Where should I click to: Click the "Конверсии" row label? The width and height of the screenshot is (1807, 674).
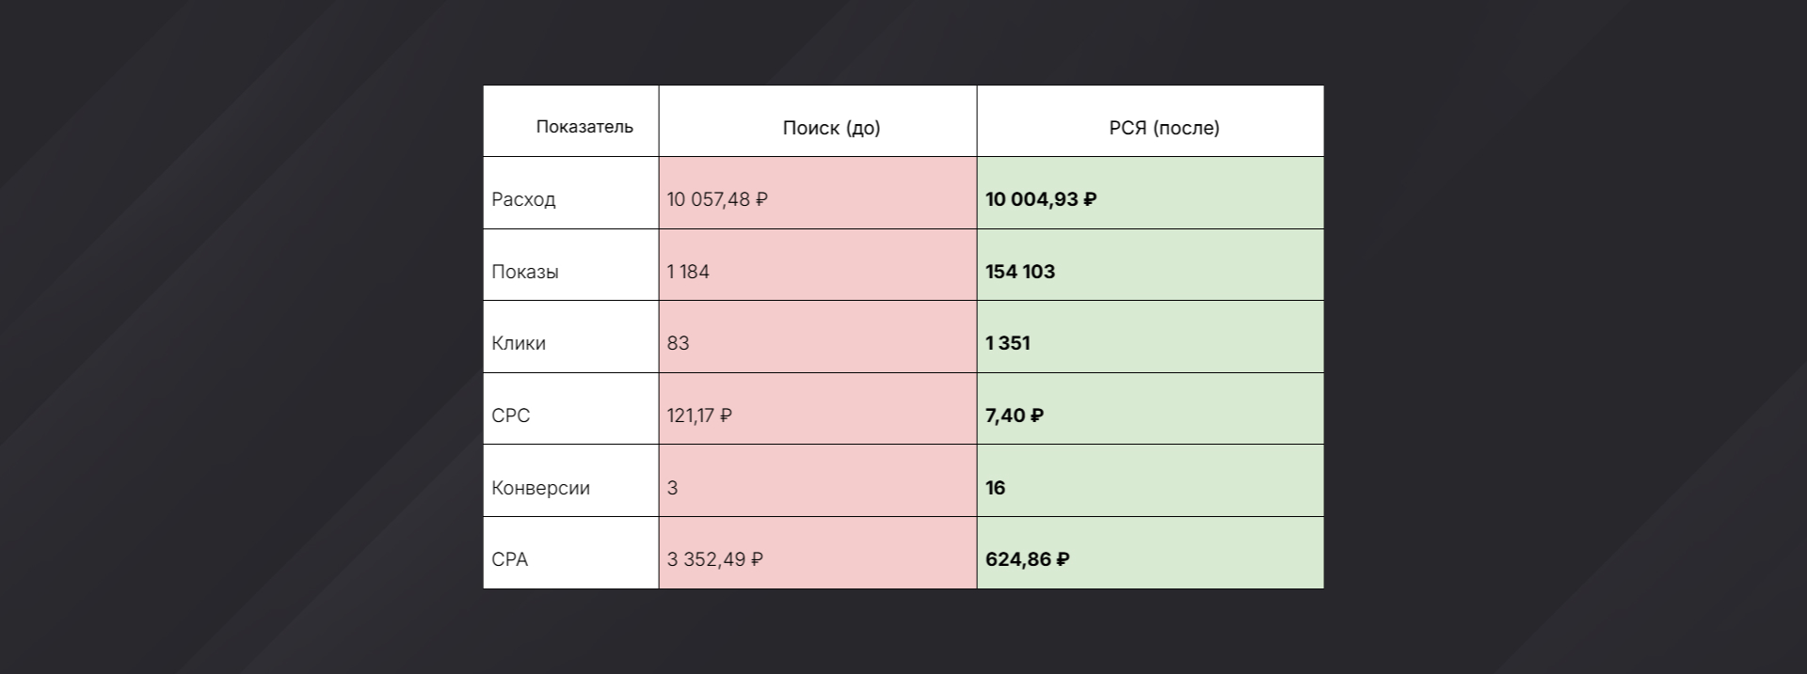point(540,488)
